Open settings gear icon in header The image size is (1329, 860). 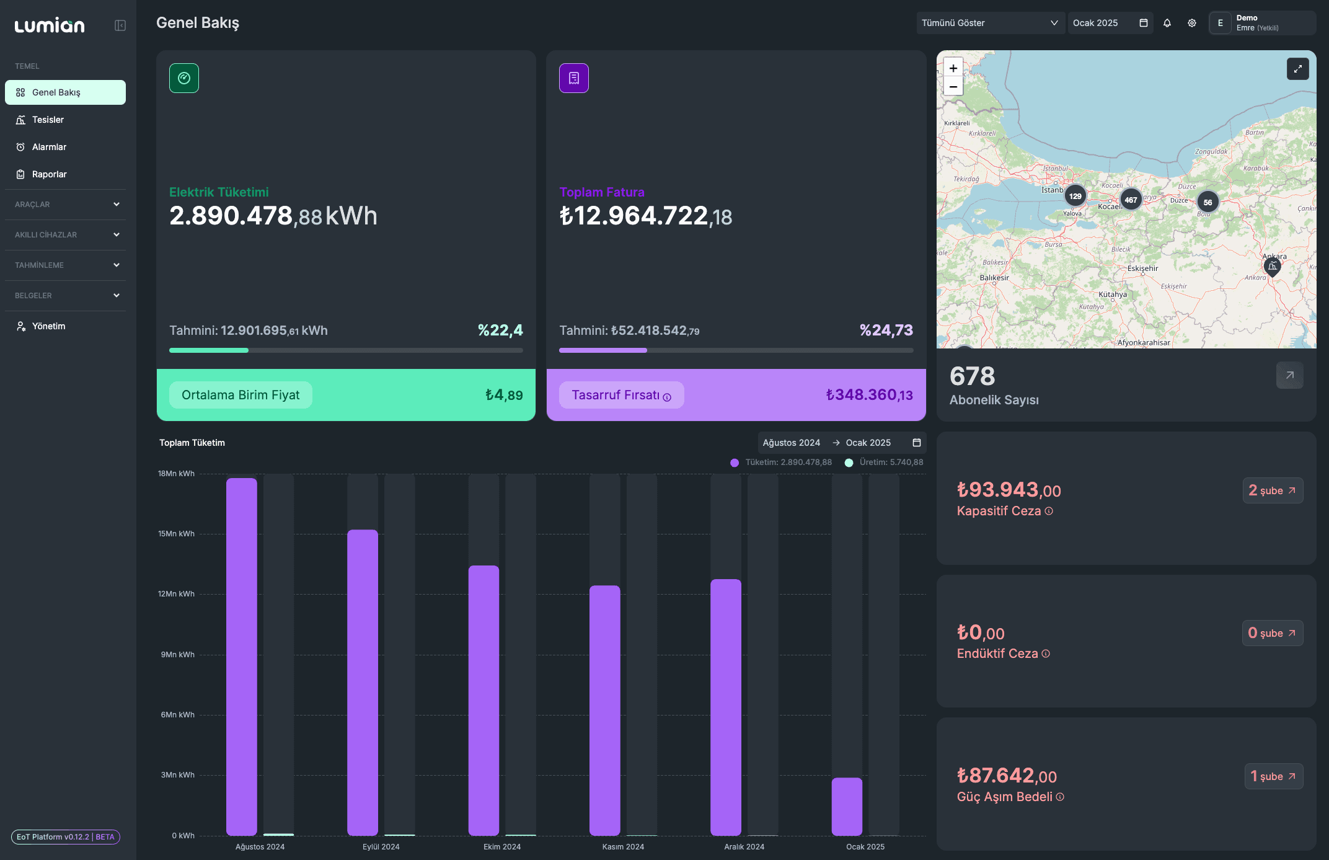pos(1192,23)
